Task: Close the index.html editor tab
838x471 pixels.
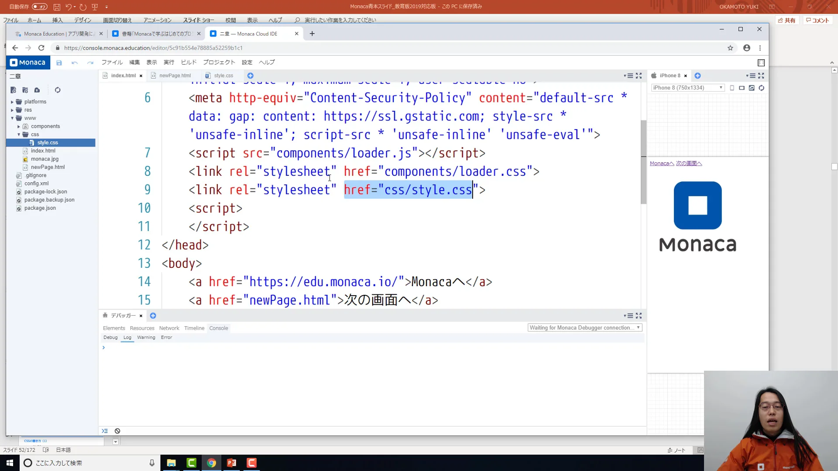Action: [x=141, y=76]
